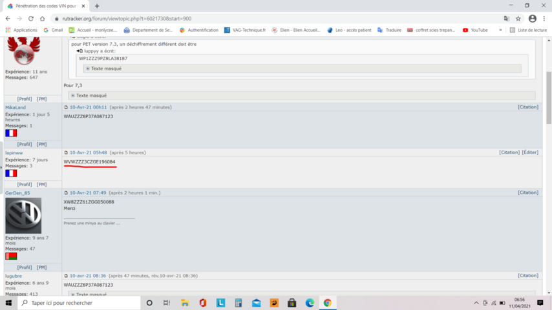The height and width of the screenshot is (310, 552).
Task: Open the Google Translate page icon
Action: point(507,19)
